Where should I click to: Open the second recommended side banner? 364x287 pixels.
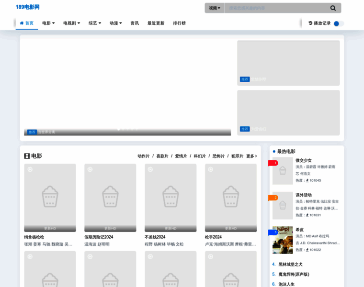(x=288, y=113)
